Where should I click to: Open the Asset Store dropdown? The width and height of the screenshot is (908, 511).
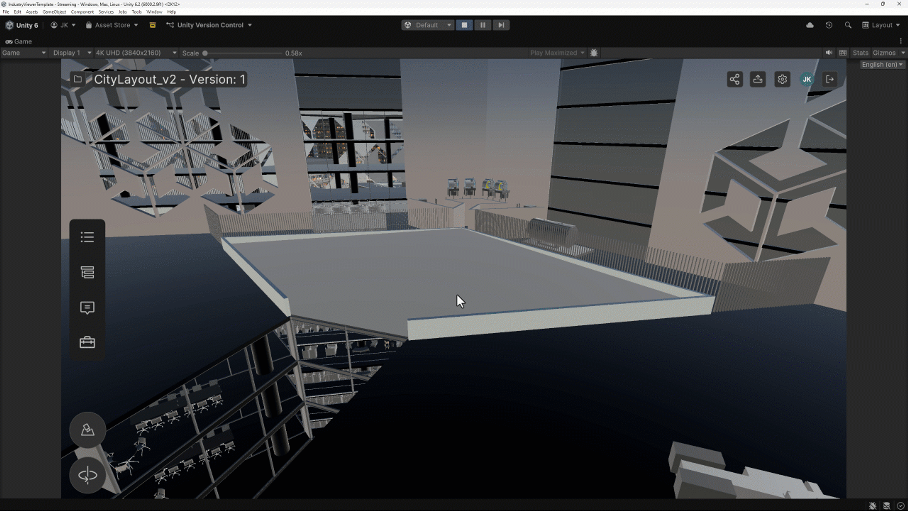tap(112, 25)
